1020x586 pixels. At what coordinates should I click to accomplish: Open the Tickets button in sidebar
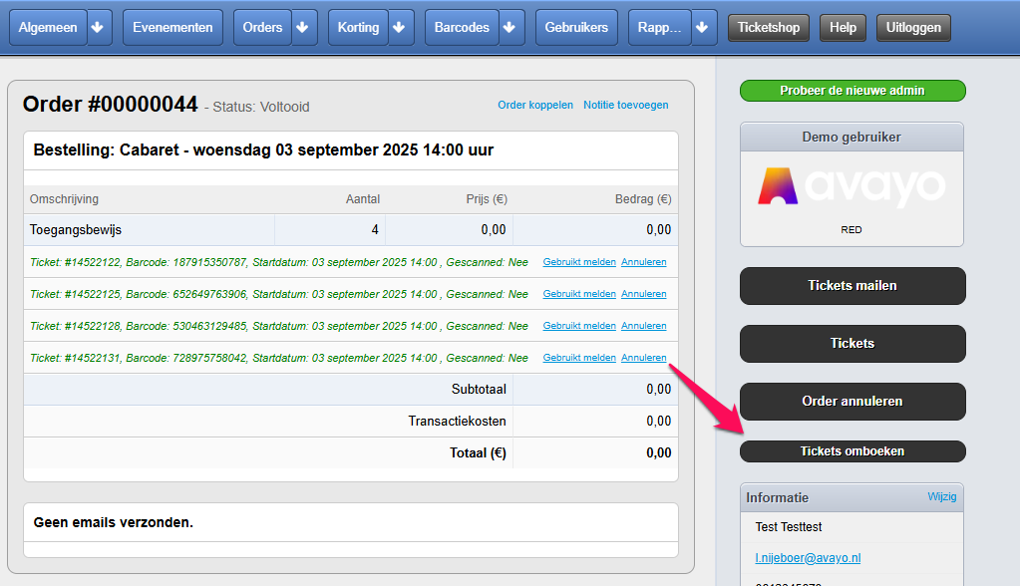click(x=852, y=344)
